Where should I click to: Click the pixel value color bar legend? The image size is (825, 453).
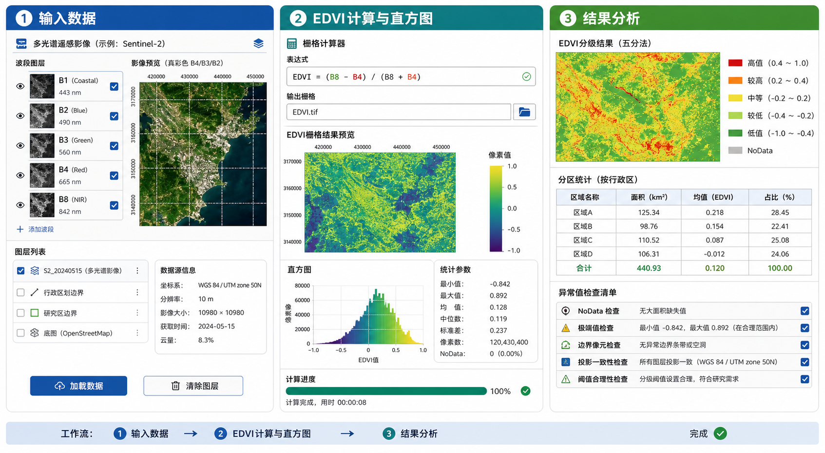pos(496,209)
